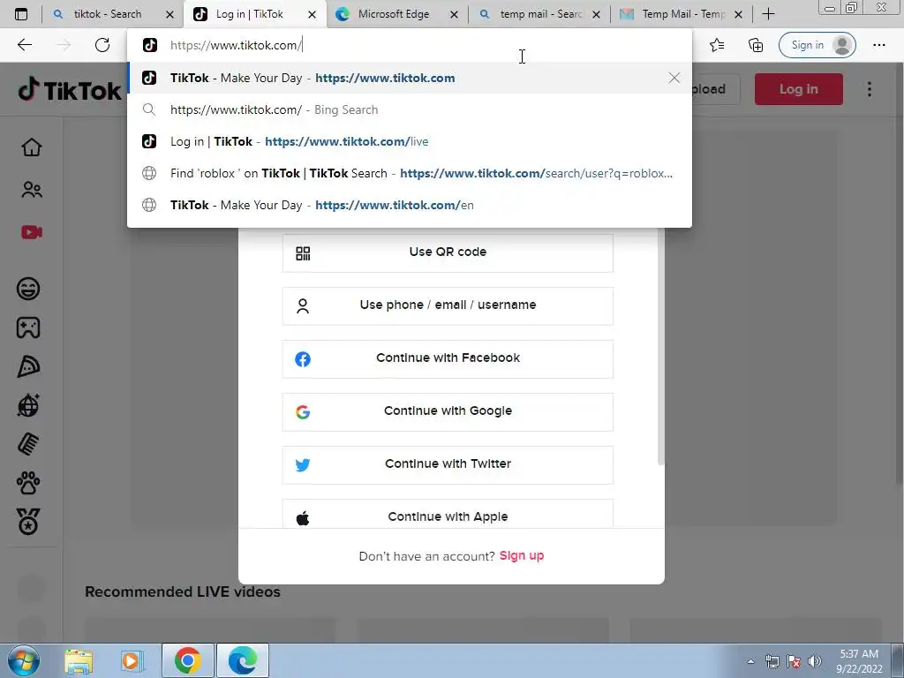Viewport: 904px width, 678px height.
Task: Open a new tab with plus icon
Action: (x=768, y=14)
